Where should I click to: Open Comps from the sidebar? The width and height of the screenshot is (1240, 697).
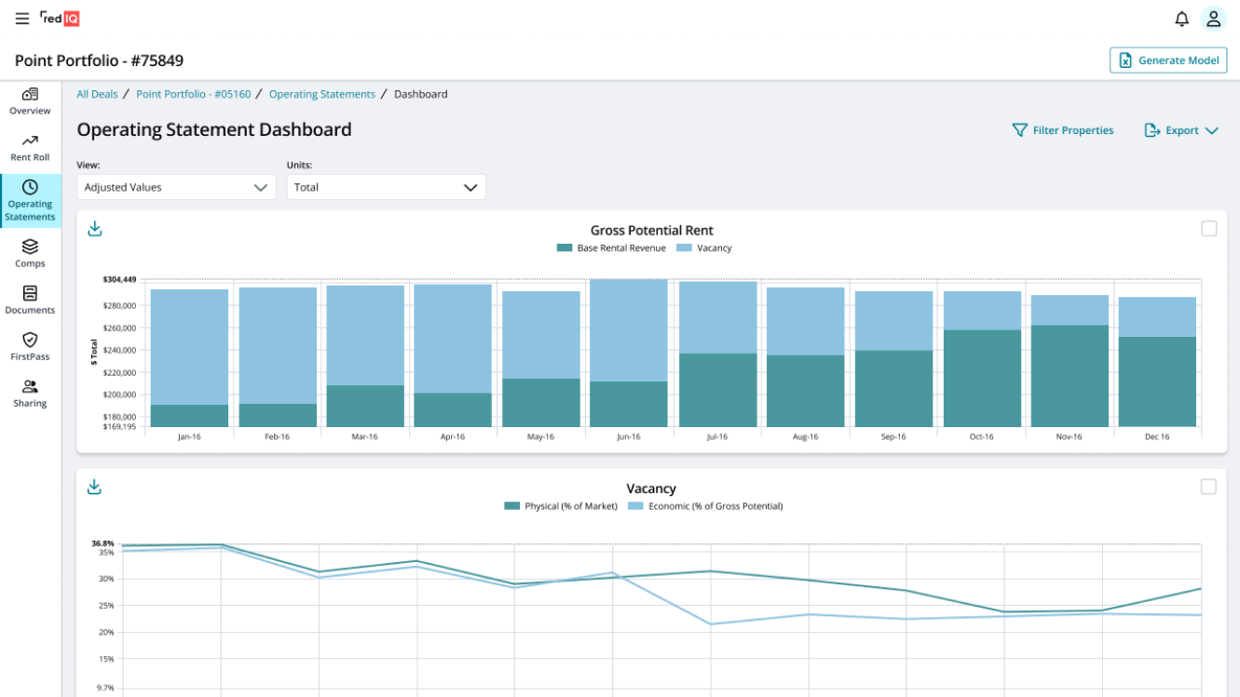(30, 253)
